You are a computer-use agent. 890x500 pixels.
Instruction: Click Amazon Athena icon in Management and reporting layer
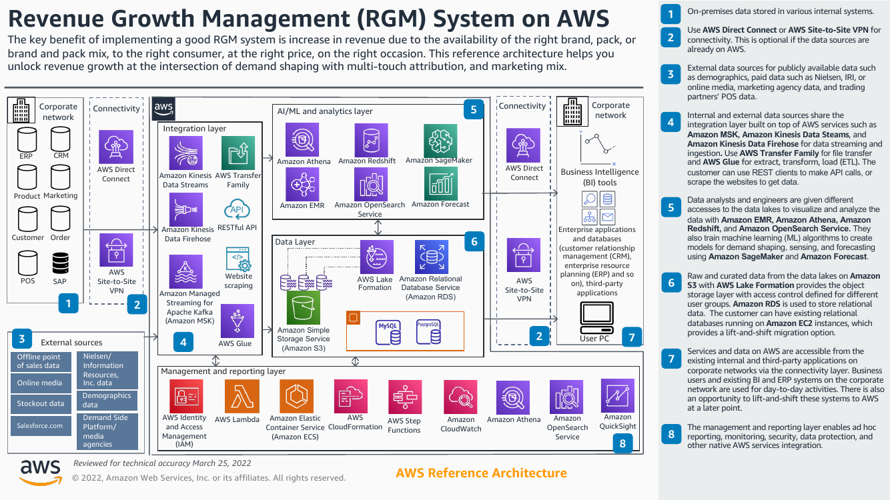click(513, 397)
